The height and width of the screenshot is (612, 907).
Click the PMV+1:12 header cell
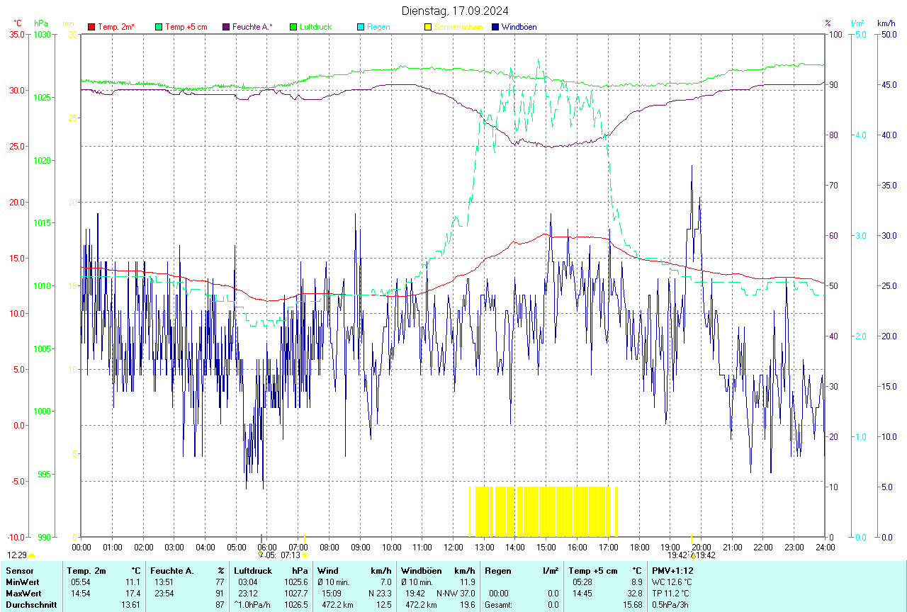673,571
